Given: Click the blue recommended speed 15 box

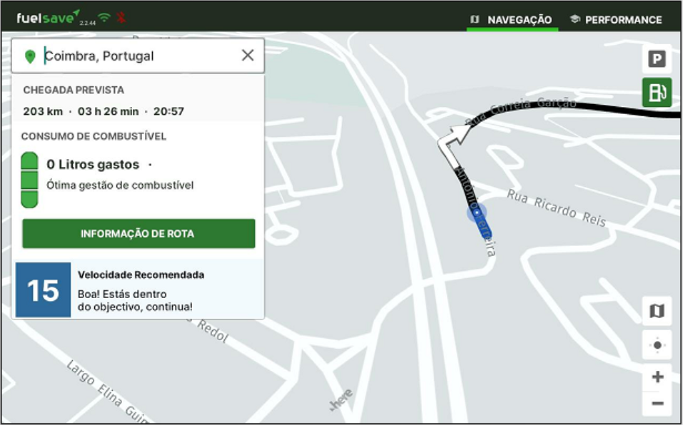Looking at the screenshot, I should click(x=43, y=290).
